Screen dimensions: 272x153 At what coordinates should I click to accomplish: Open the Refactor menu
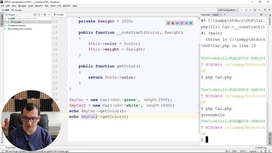pos(39,6)
